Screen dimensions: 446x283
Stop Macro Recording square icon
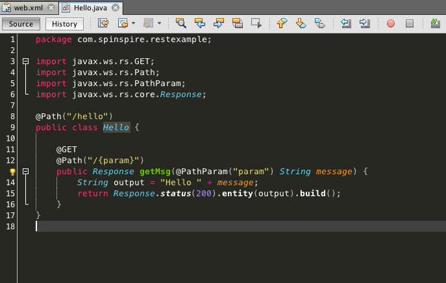tap(410, 23)
